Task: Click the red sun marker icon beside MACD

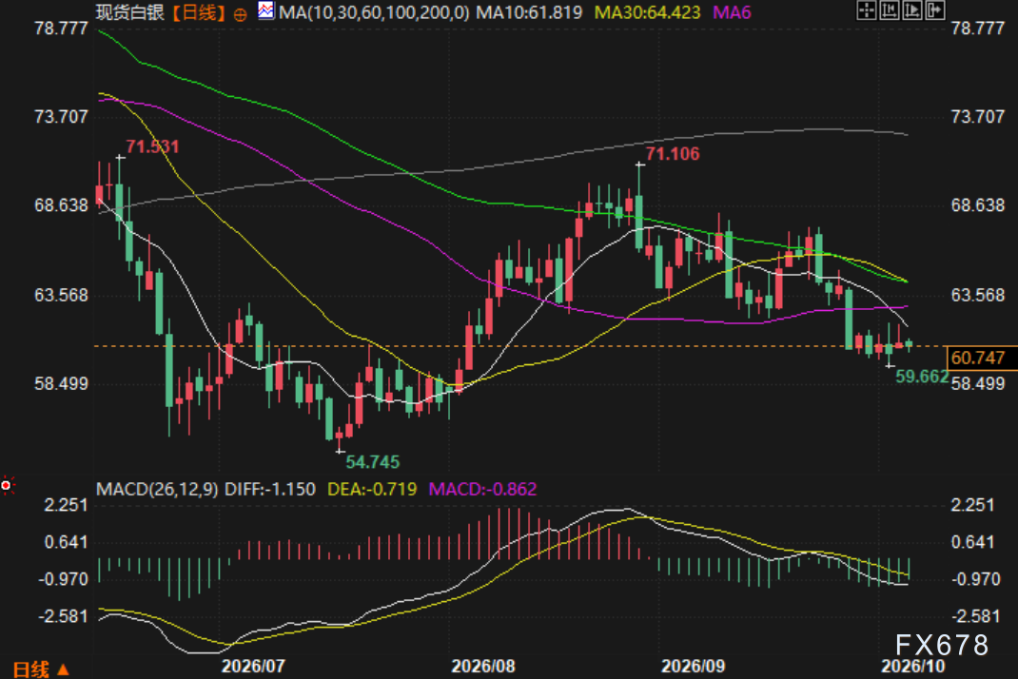Action: tap(7, 485)
